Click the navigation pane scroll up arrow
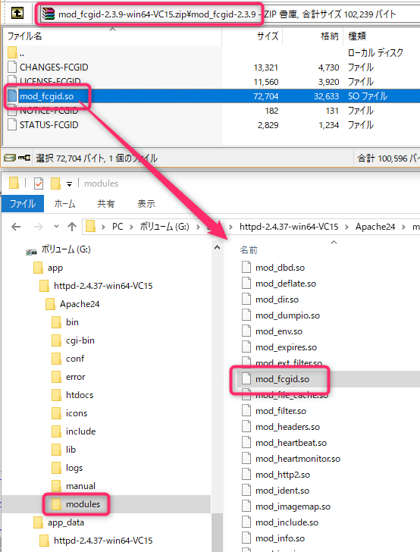Screen dimensions: 420x552 tap(218, 247)
